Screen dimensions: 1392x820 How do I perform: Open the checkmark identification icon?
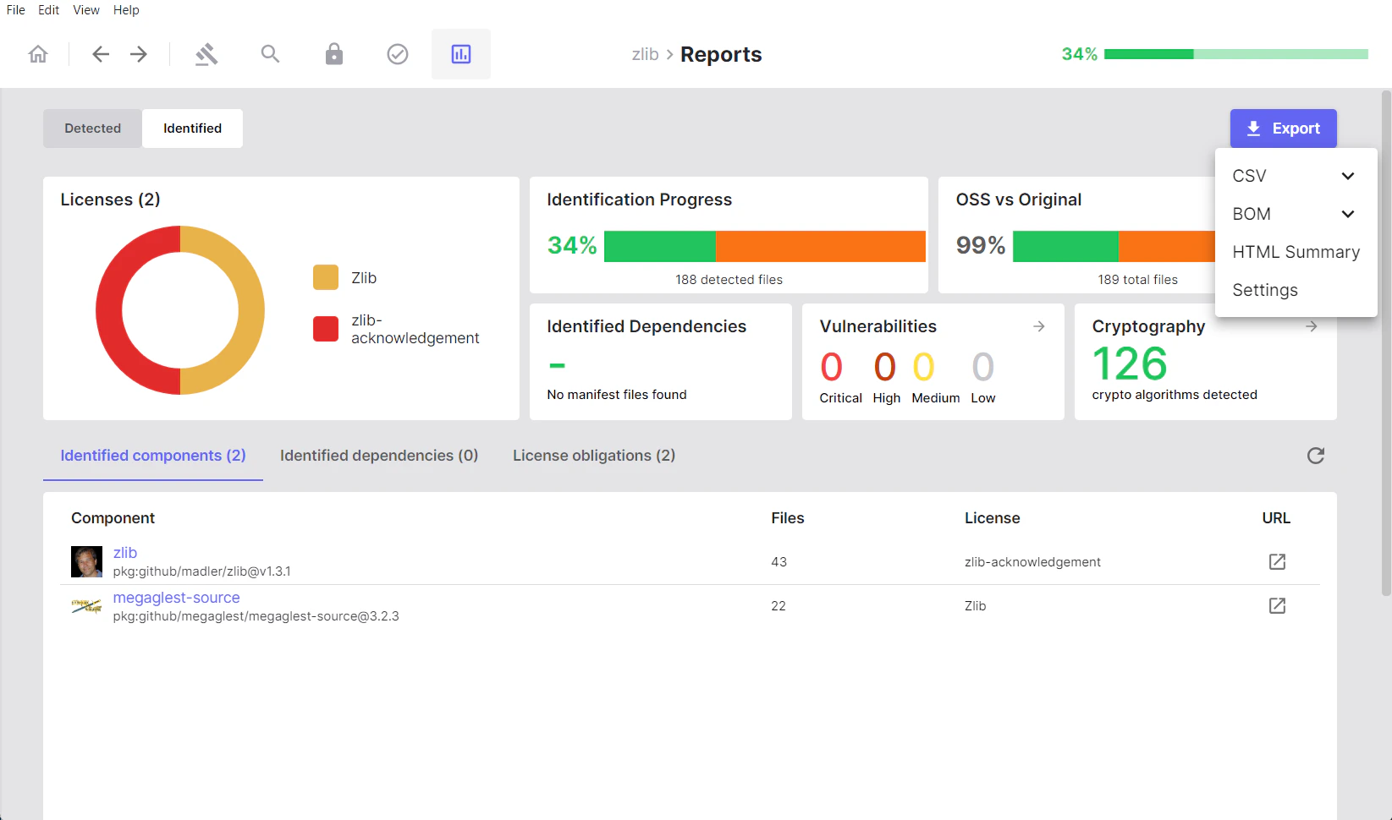(x=398, y=54)
